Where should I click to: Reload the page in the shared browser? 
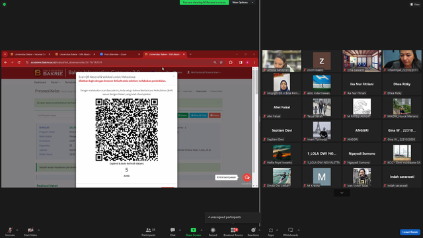click(x=19, y=62)
